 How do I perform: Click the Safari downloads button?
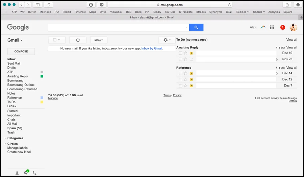tap(298, 5)
